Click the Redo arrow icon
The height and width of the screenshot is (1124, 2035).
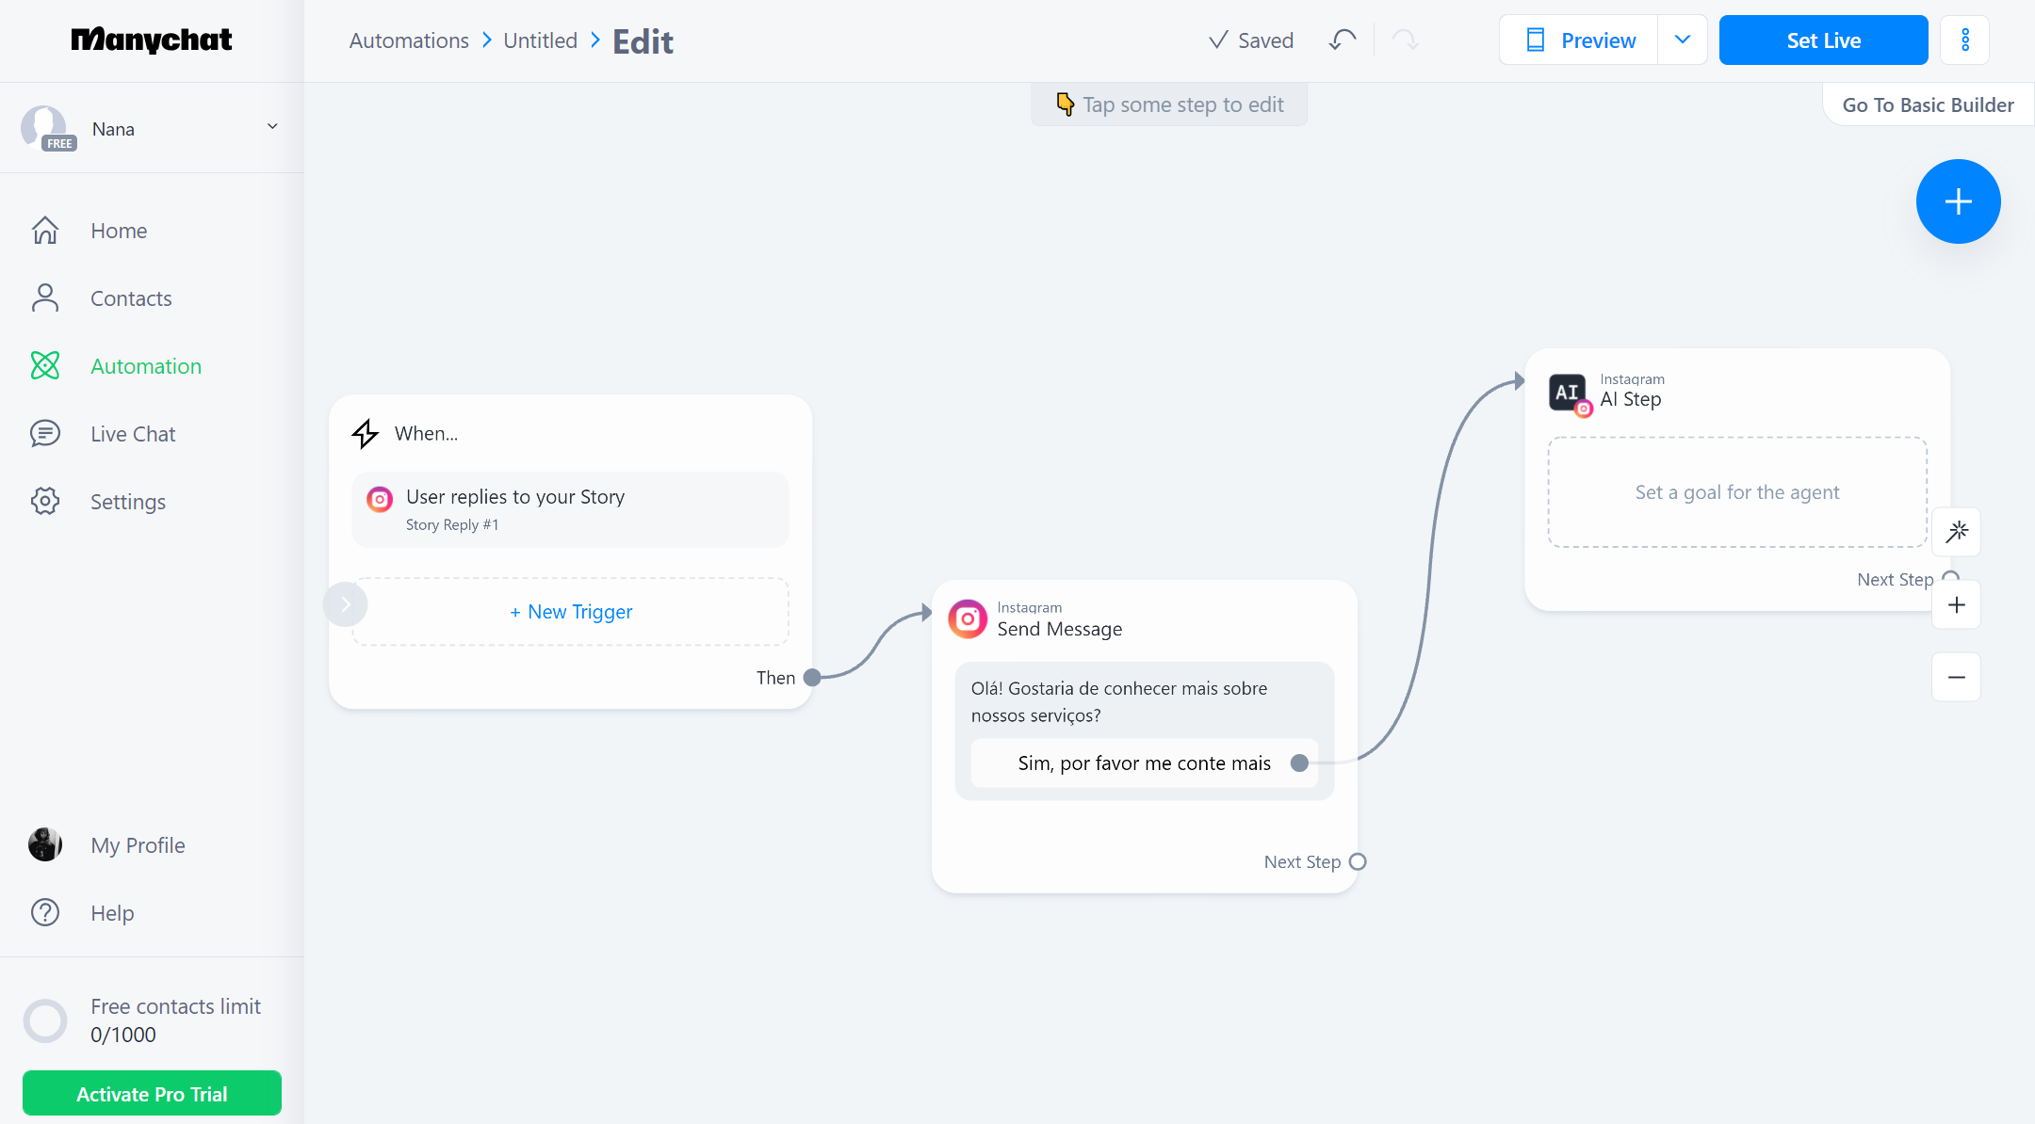coord(1405,40)
